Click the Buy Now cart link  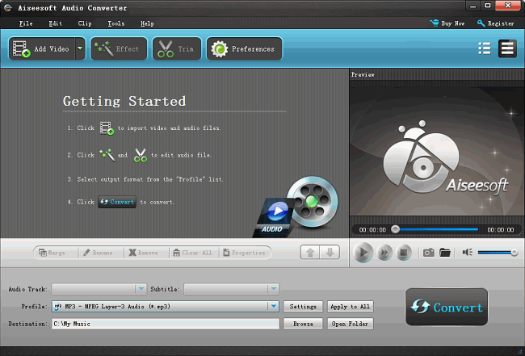click(447, 23)
